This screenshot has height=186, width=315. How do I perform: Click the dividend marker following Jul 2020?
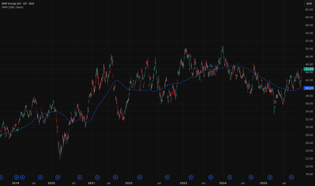pos(80,177)
